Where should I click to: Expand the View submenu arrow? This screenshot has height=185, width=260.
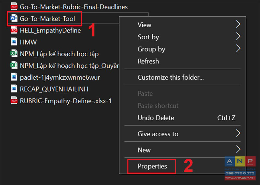(x=238, y=24)
